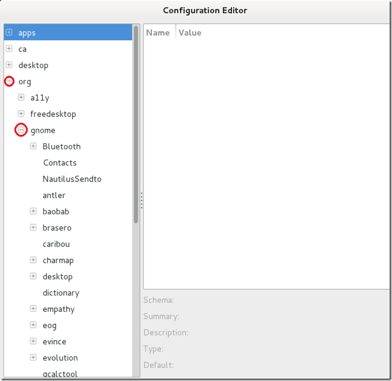Expand the charmap node

33,260
